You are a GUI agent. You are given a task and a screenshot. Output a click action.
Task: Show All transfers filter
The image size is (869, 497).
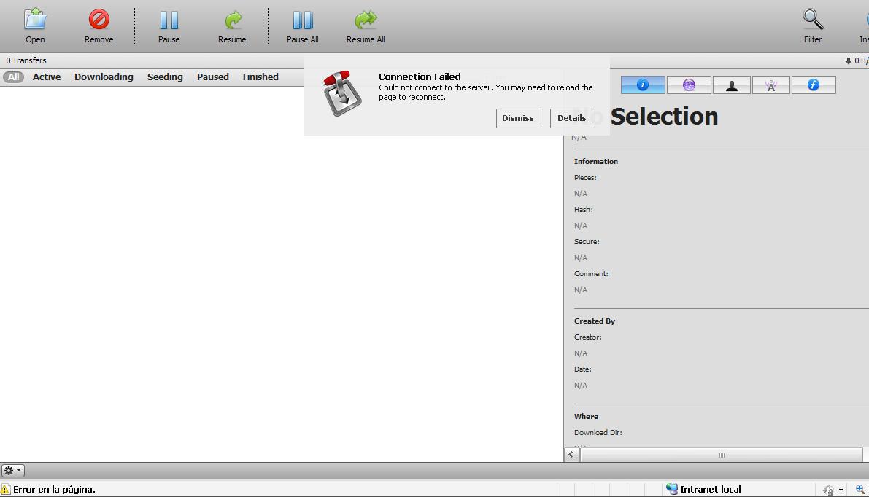(13, 77)
